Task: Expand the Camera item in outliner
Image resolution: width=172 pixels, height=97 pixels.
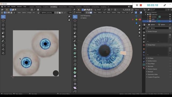Action: click(148, 17)
